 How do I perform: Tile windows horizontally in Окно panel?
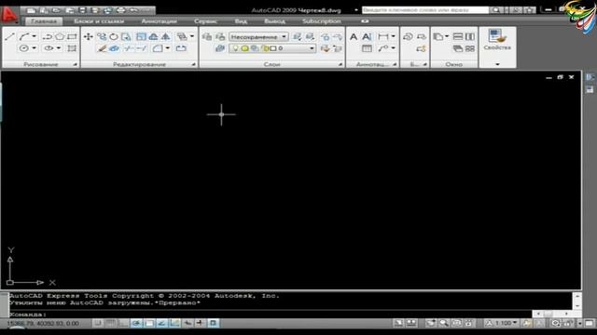click(x=458, y=37)
